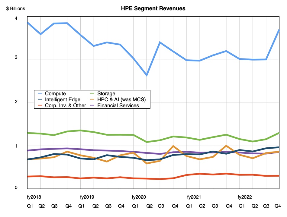Click the 'fy2021' x-axis year label
287x217 pixels.
(x=194, y=197)
